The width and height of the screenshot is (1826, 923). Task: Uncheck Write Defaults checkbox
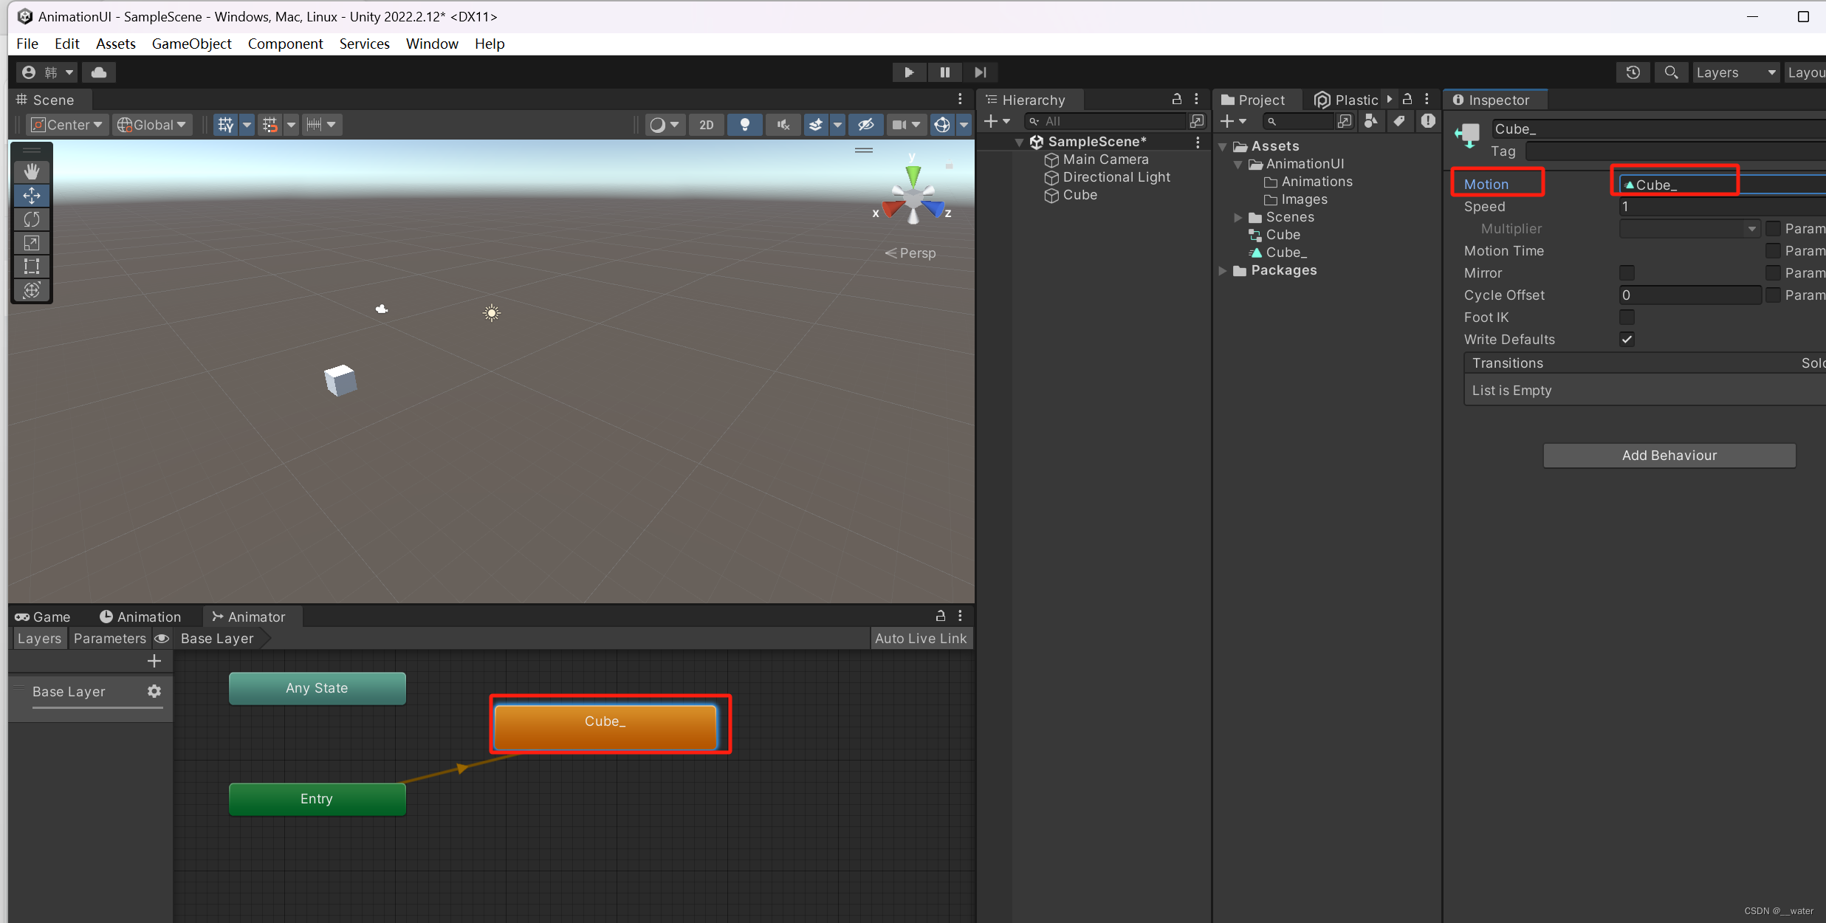pos(1627,340)
